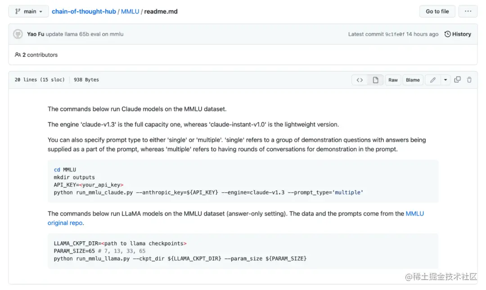This screenshot has width=486, height=290.
Task: Open the Blame view
Action: click(x=413, y=80)
